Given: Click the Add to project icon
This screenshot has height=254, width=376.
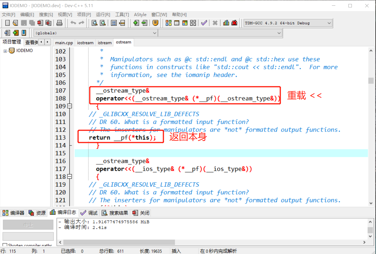Looking at the screenshot, I should (136, 23).
